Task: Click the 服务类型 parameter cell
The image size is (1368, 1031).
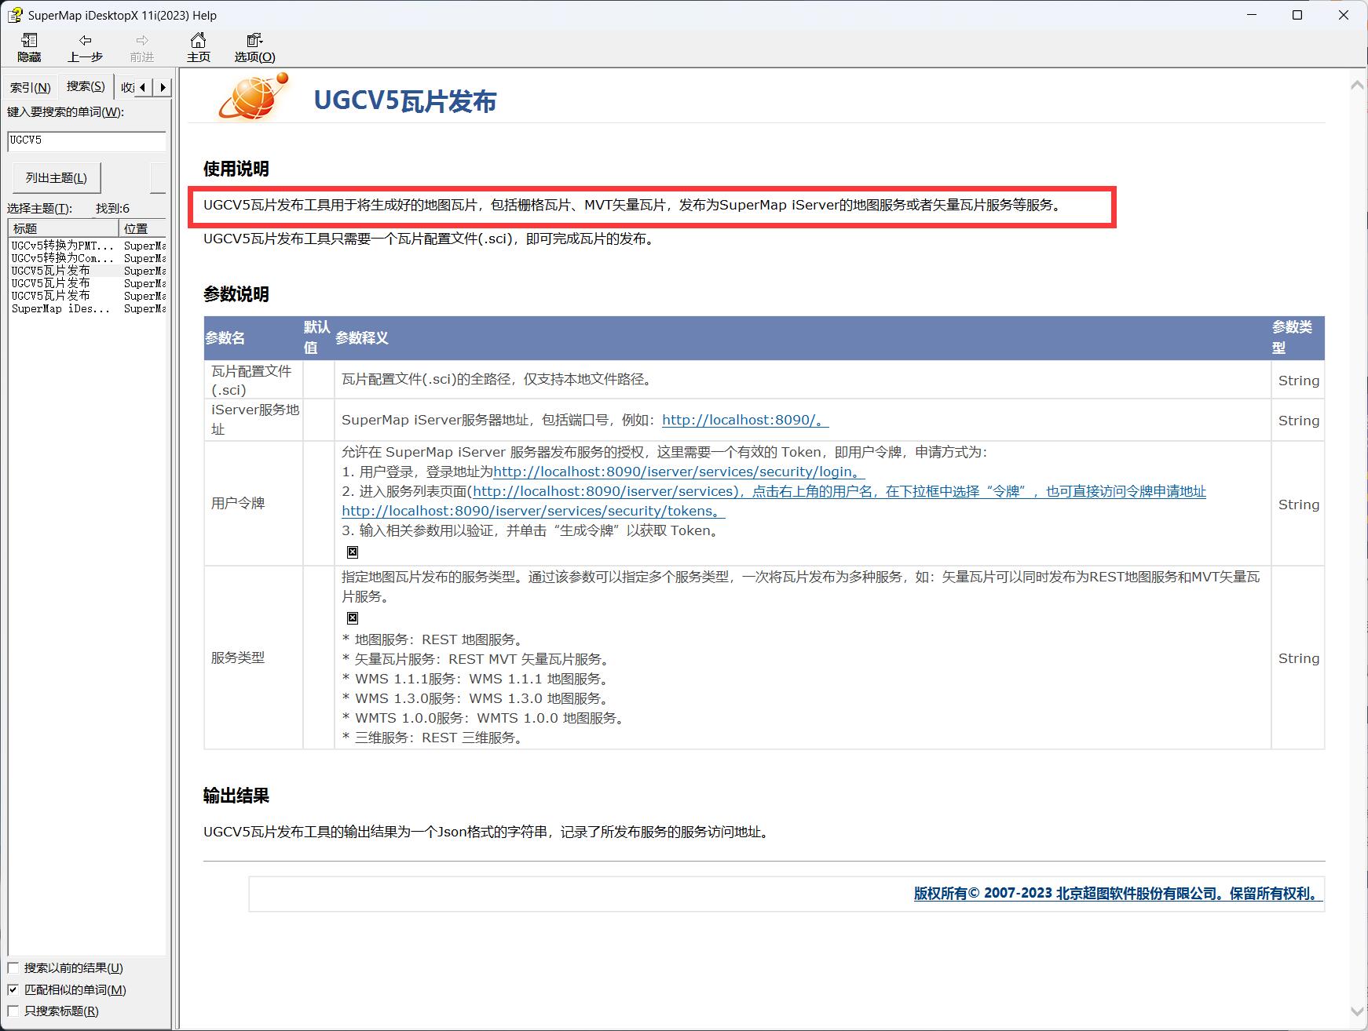Action: click(253, 658)
